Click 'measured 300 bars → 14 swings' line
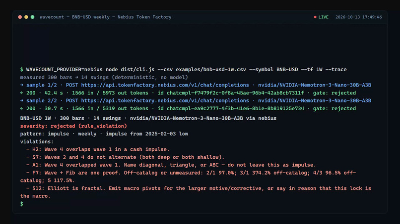This screenshot has width=400, height=224. pyautogui.click(x=104, y=77)
